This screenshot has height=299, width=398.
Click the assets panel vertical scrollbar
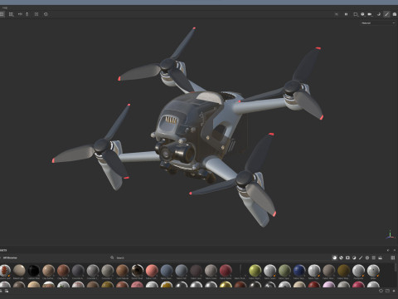click(396, 267)
